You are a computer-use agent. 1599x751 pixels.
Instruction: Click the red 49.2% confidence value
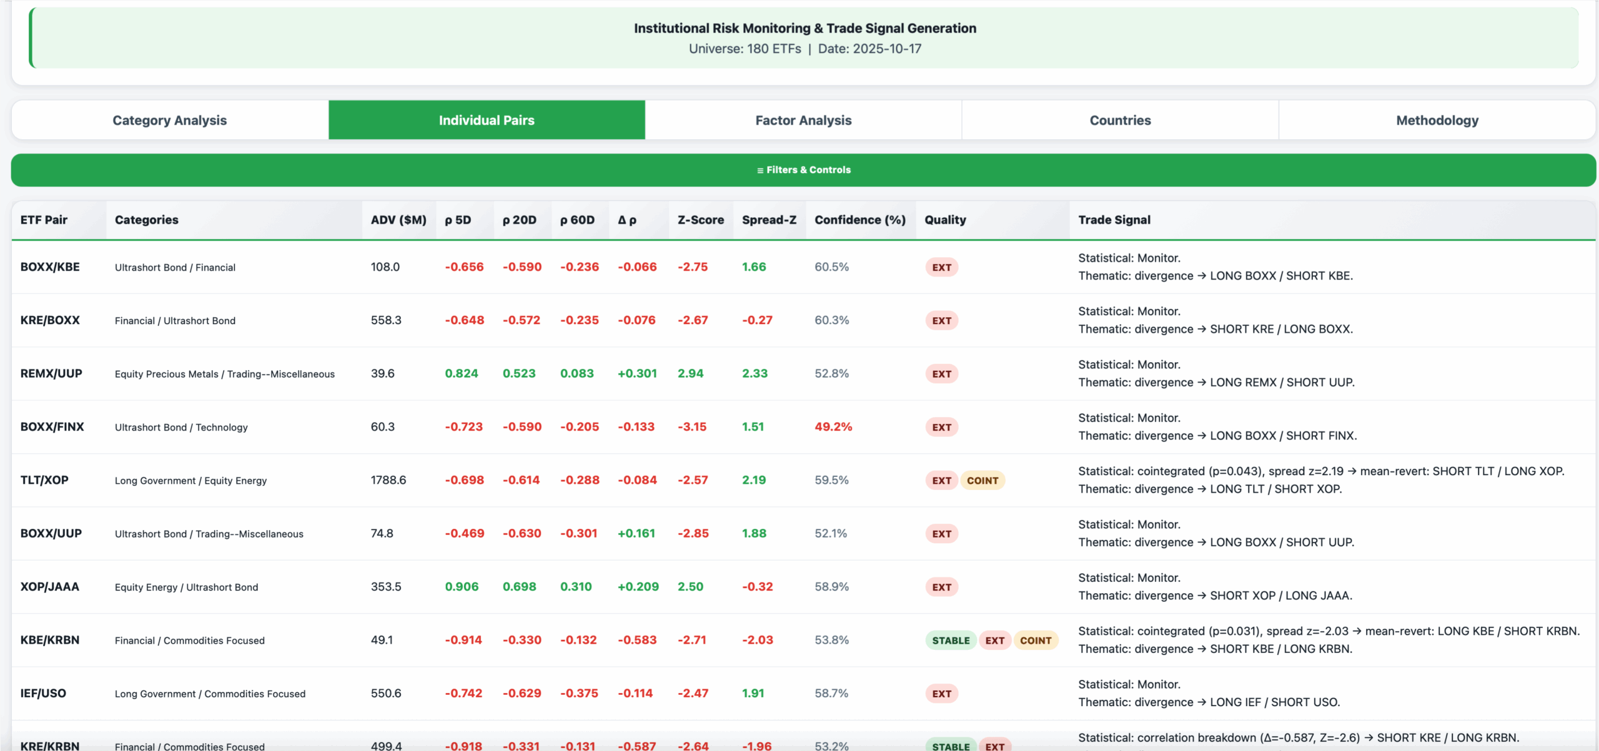click(x=833, y=427)
